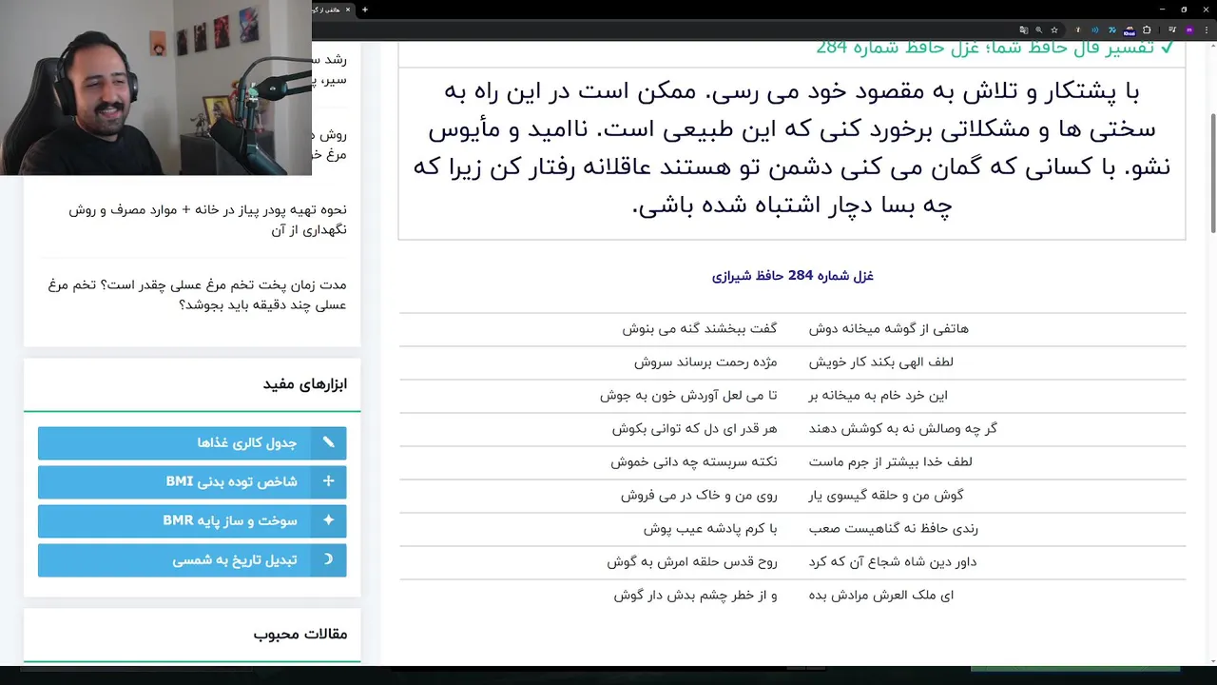
Task: Click the Google Translate icon in address bar
Action: [1024, 30]
